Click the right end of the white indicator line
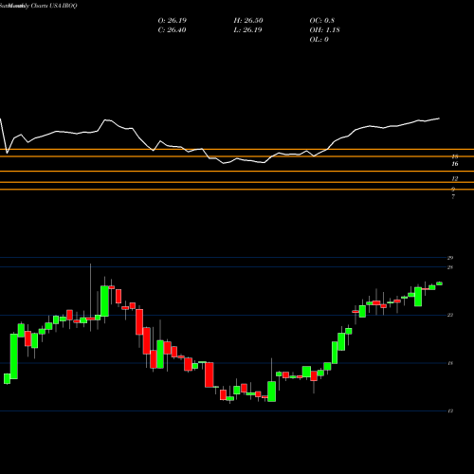This screenshot has width=474, height=474. tap(439, 118)
